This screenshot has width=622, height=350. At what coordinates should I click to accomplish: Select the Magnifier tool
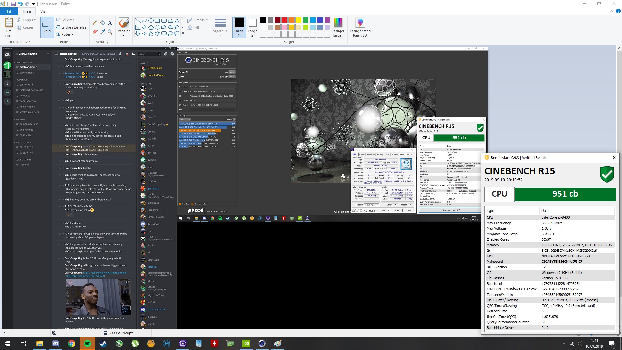110,32
